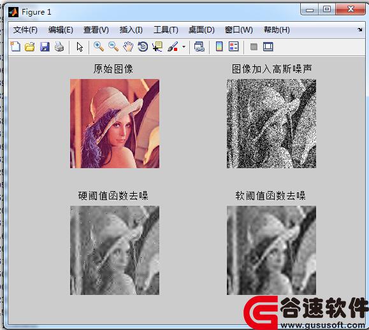Open file with the folder icon
369x330 pixels.
pos(30,47)
